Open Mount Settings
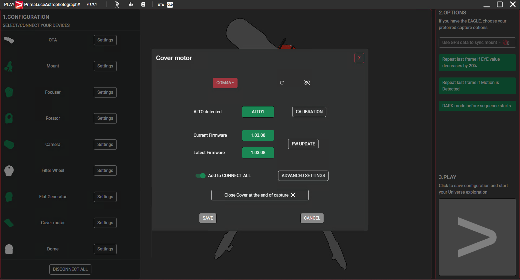Image resolution: width=520 pixels, height=280 pixels. pyautogui.click(x=105, y=66)
